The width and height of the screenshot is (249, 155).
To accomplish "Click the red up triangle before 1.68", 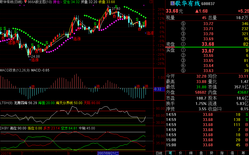I will (197, 11).
